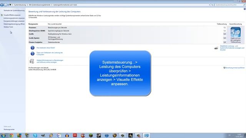The image size is (246, 138).
Task: Open the help icon at top right
Action: pos(244,9)
